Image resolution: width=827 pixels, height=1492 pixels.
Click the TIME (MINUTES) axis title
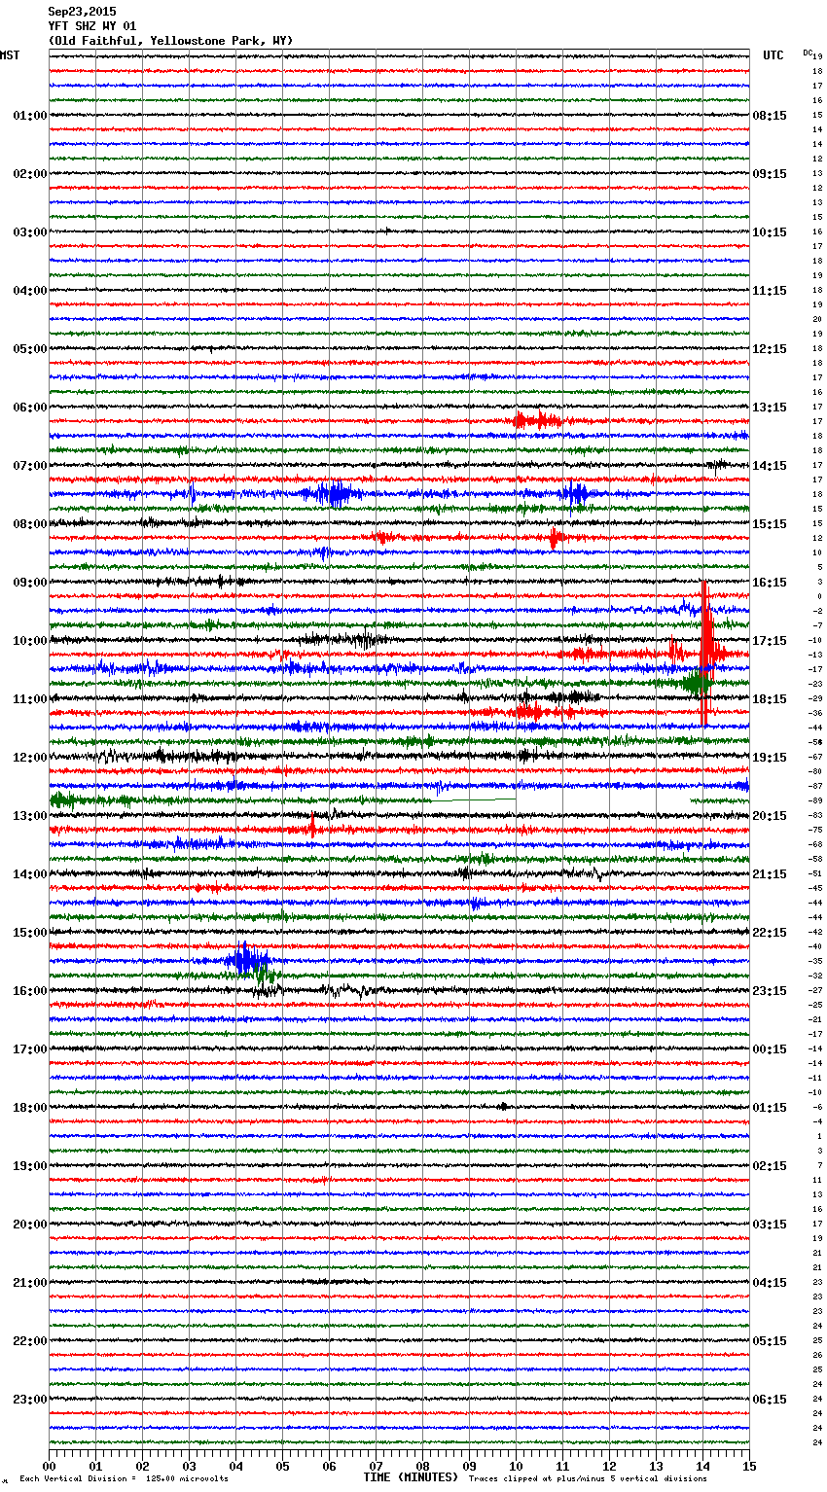click(411, 1477)
